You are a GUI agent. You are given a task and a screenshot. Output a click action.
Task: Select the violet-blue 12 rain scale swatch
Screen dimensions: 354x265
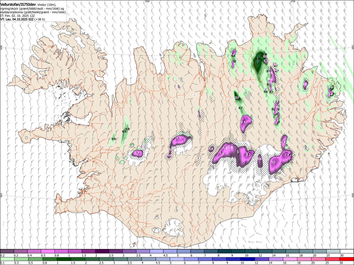pyautogui.click(x=262, y=259)
